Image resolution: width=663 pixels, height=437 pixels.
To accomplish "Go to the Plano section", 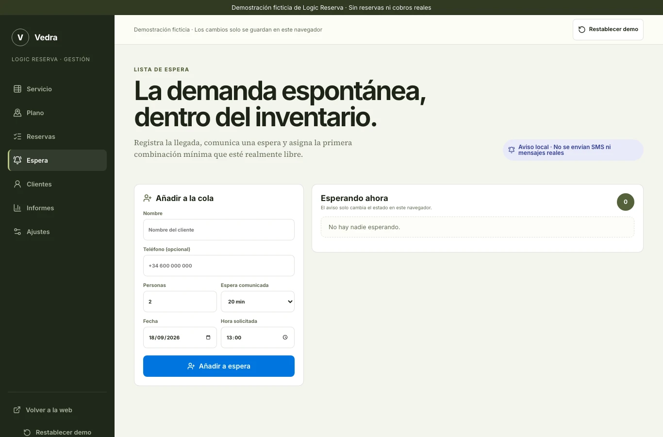I will [x=57, y=113].
